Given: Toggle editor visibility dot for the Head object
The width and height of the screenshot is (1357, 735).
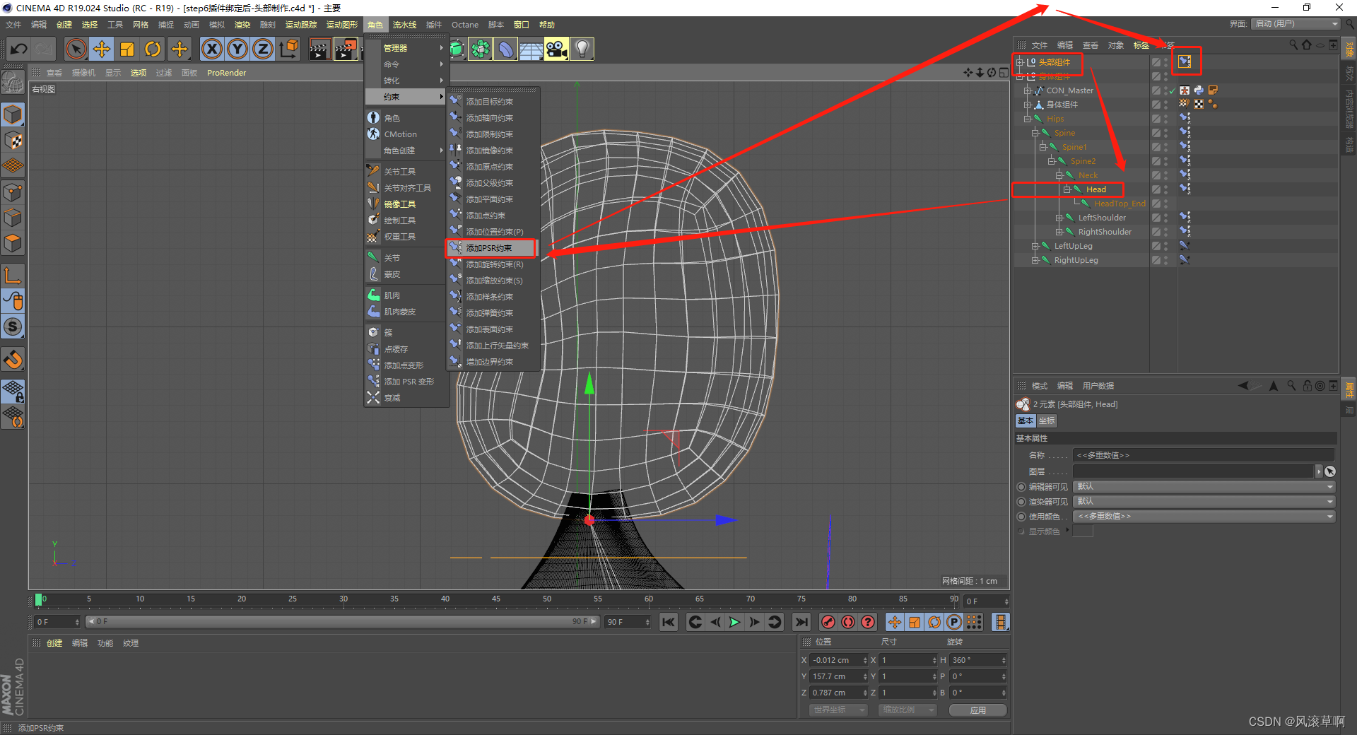Looking at the screenshot, I should tap(1165, 187).
